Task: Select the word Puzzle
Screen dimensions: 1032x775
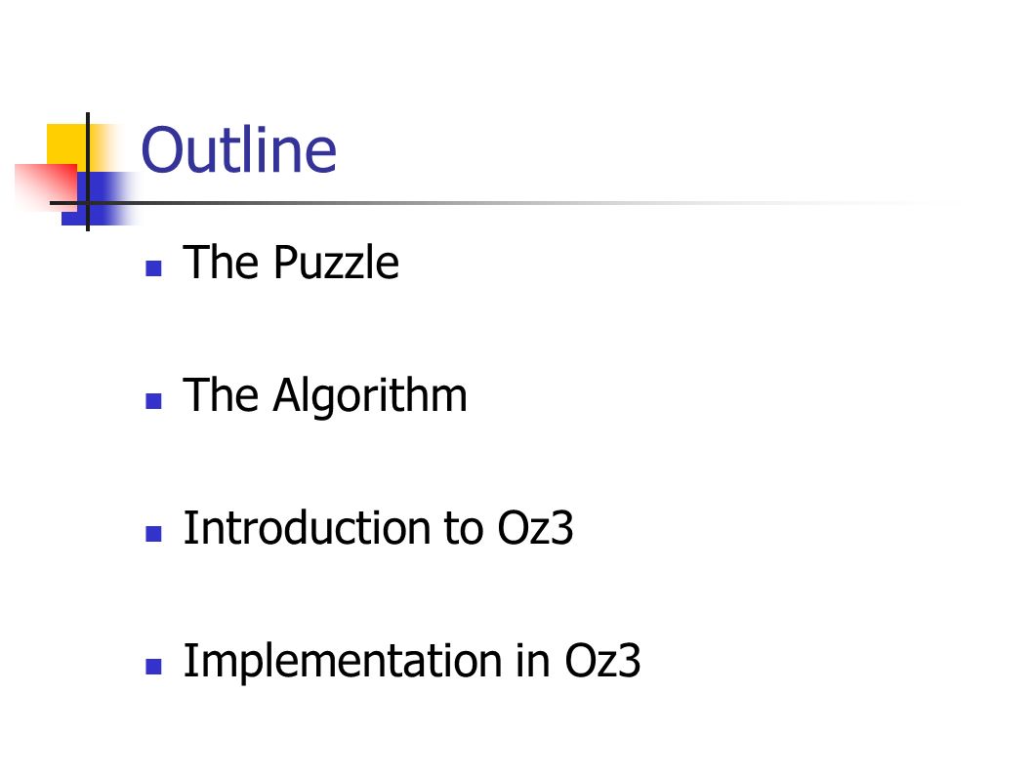Action: click(336, 263)
